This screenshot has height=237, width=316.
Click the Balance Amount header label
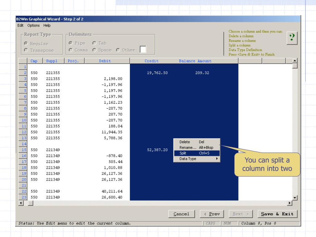[x=195, y=61]
